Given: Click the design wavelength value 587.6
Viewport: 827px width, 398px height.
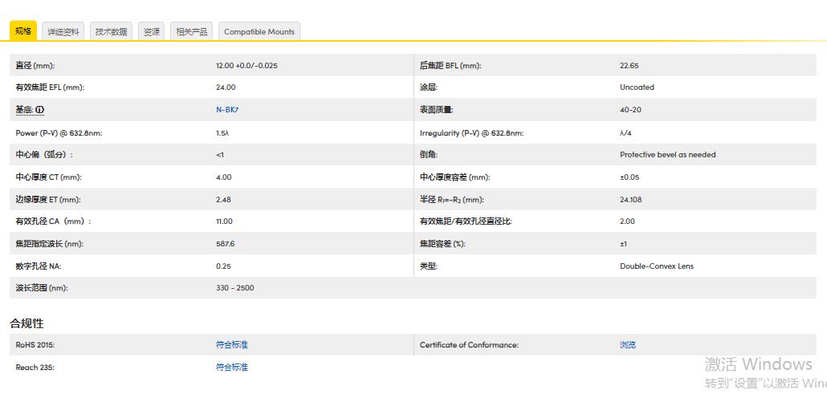Looking at the screenshot, I should [225, 244].
